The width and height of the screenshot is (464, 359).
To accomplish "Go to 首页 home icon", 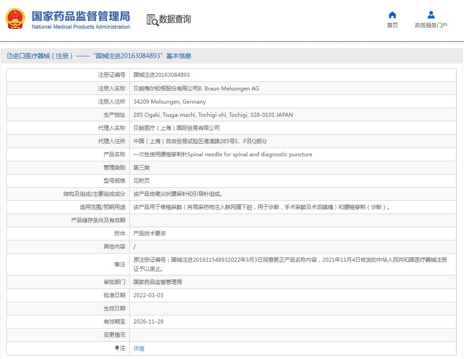I will pos(392,15).
